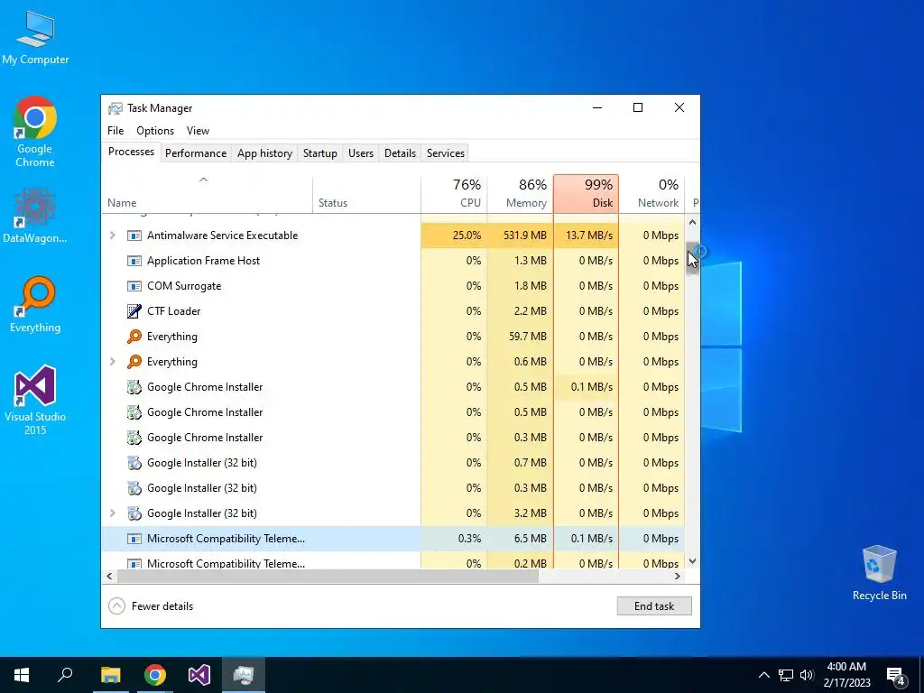Select Application Frame Host row text
The height and width of the screenshot is (693, 924).
[x=203, y=261]
